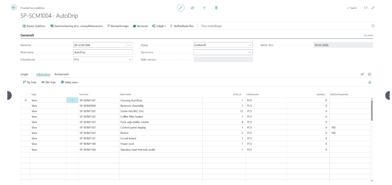The height and width of the screenshot is (185, 392).
Task: Click the back arrow button
Action: pos(14,8)
